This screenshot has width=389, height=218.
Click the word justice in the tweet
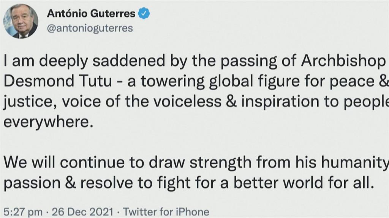28,102
